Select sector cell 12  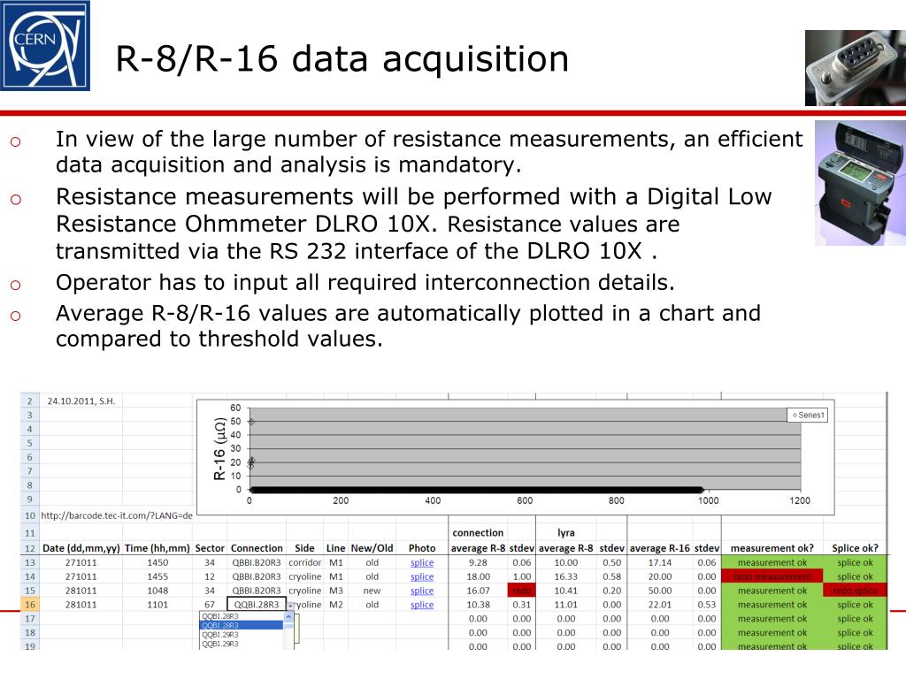coord(210,576)
